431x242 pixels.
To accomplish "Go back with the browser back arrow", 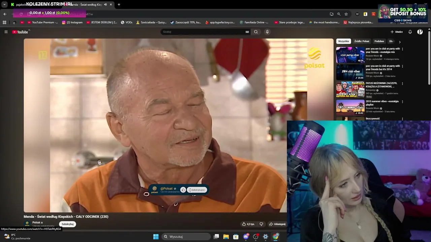I will [5, 14].
